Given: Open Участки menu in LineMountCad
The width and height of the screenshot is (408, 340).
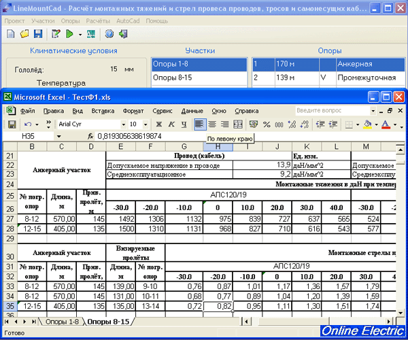Looking at the screenshot, I should tap(43, 21).
